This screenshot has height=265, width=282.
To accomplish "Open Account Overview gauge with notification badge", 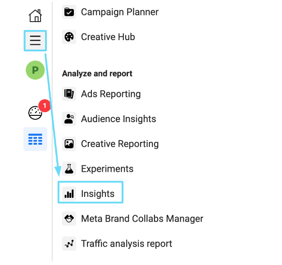I will coord(36,113).
